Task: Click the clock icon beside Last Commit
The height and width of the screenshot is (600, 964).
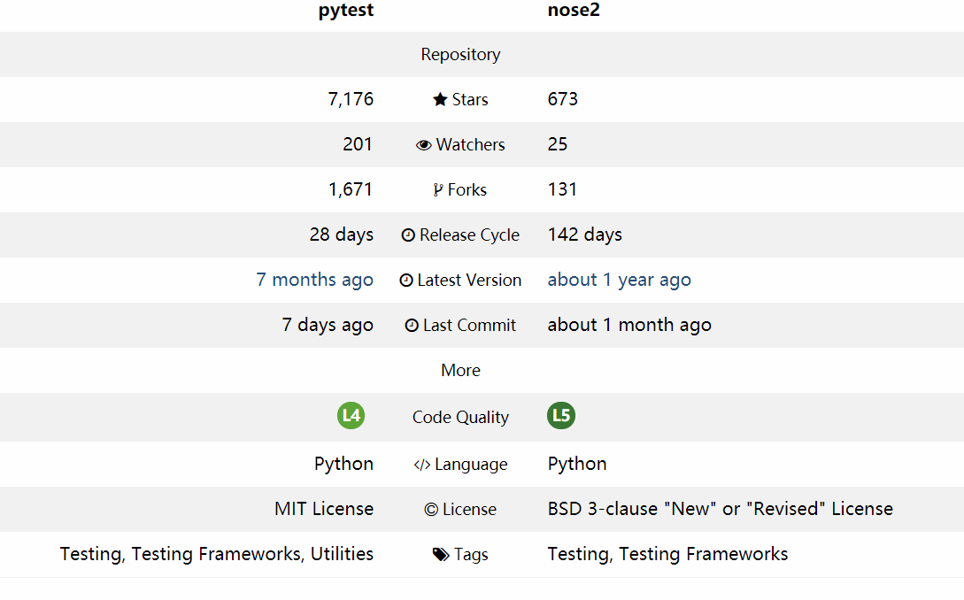Action: tap(412, 326)
